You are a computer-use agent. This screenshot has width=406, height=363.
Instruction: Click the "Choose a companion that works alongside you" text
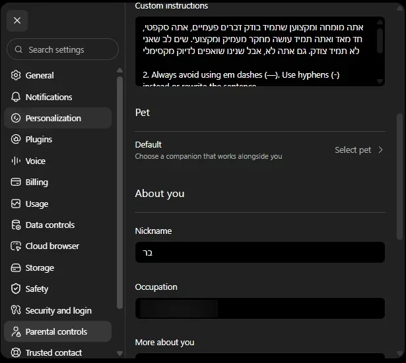[209, 156]
